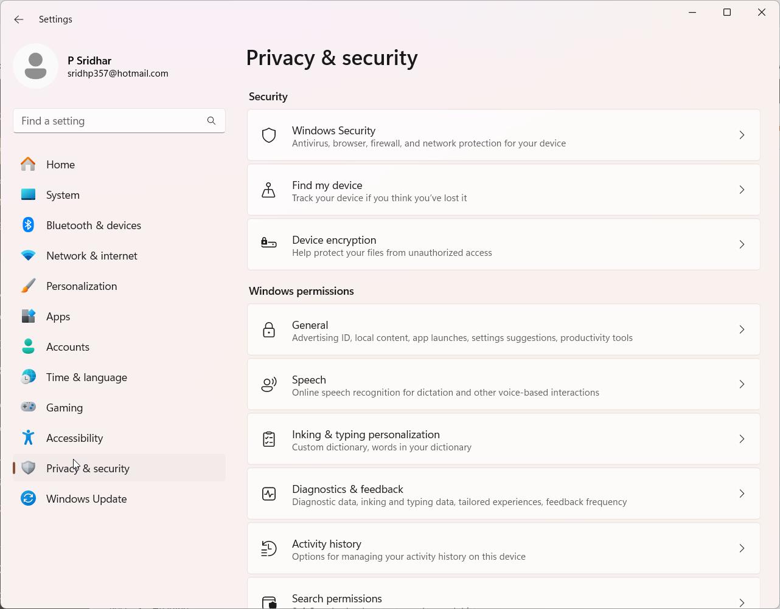
Task: Click 'Help protect your files' description text
Action: point(392,253)
